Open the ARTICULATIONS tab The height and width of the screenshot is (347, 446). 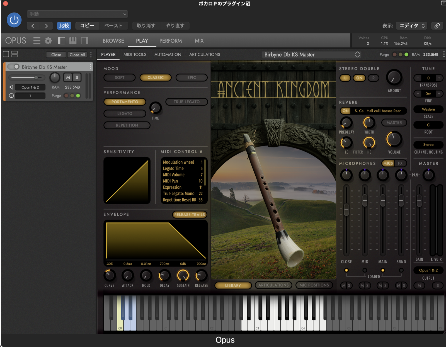click(205, 54)
